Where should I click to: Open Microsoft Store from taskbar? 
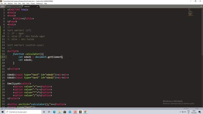(x=65, y=112)
